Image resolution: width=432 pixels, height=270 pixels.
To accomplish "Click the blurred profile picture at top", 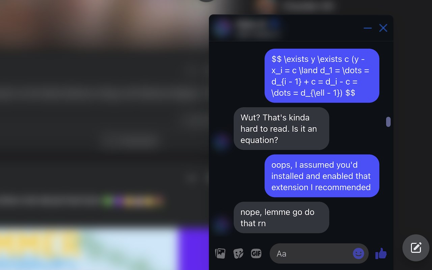I will click(265, 6).
